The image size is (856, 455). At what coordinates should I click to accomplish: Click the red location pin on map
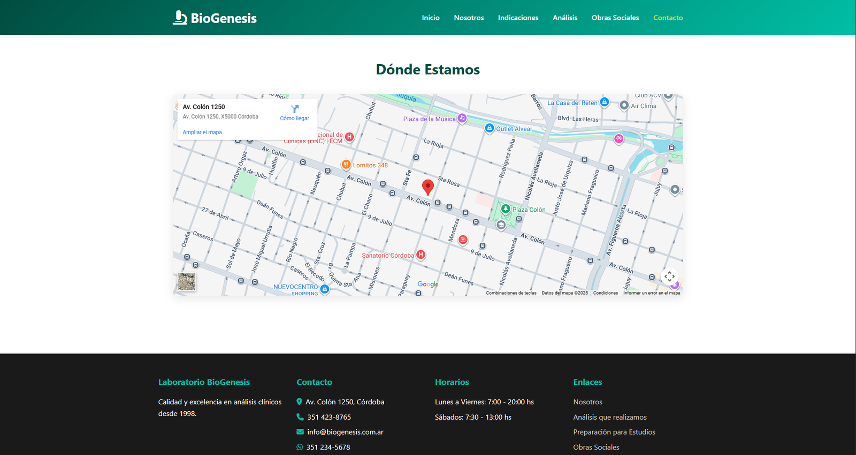point(427,187)
